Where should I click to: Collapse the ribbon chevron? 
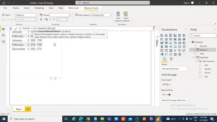(215, 24)
